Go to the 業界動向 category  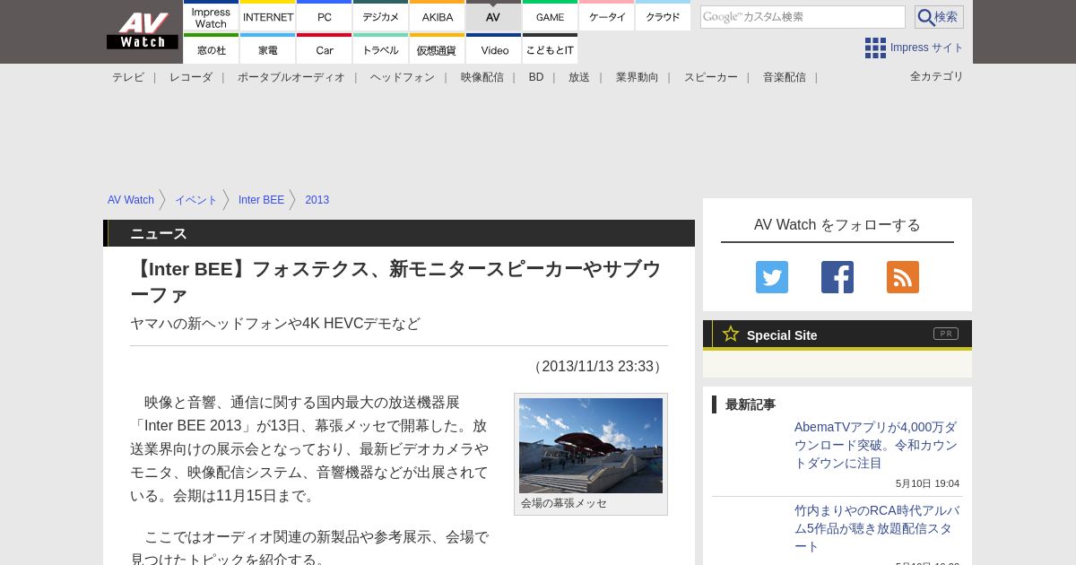[638, 77]
